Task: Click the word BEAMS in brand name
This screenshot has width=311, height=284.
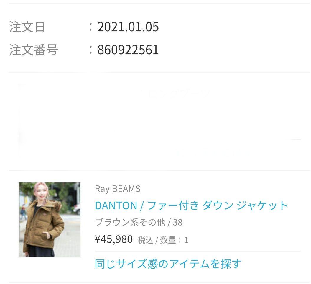Action: 126,189
